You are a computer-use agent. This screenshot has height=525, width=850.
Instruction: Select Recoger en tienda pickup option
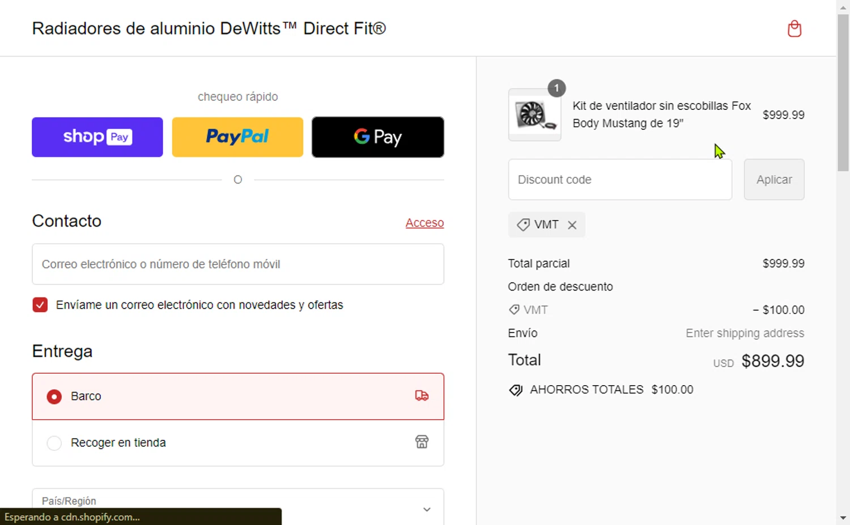(238, 443)
